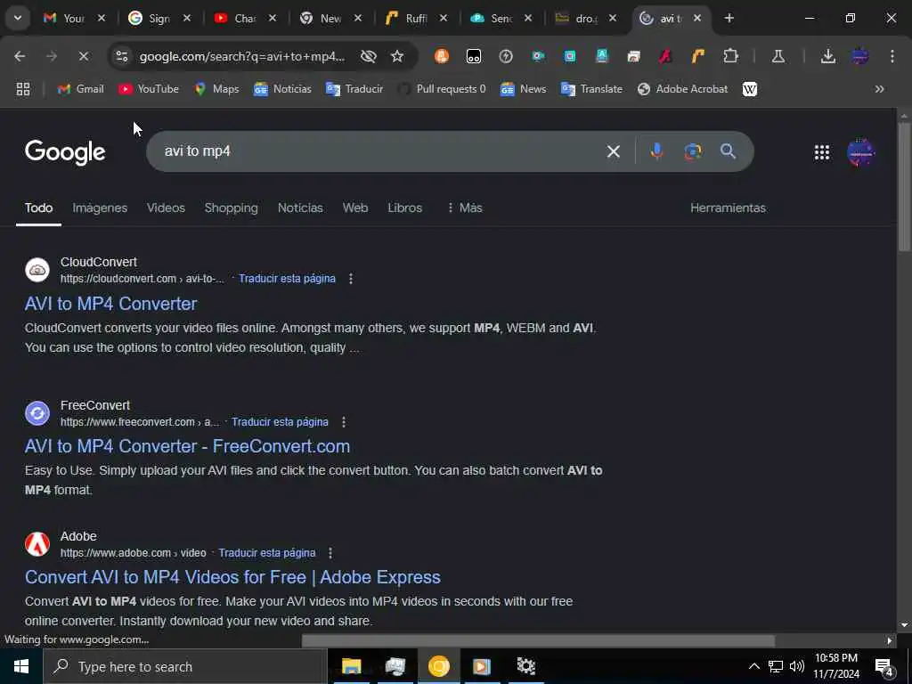
Task: Translate the CloudConvert page
Action: tap(287, 279)
